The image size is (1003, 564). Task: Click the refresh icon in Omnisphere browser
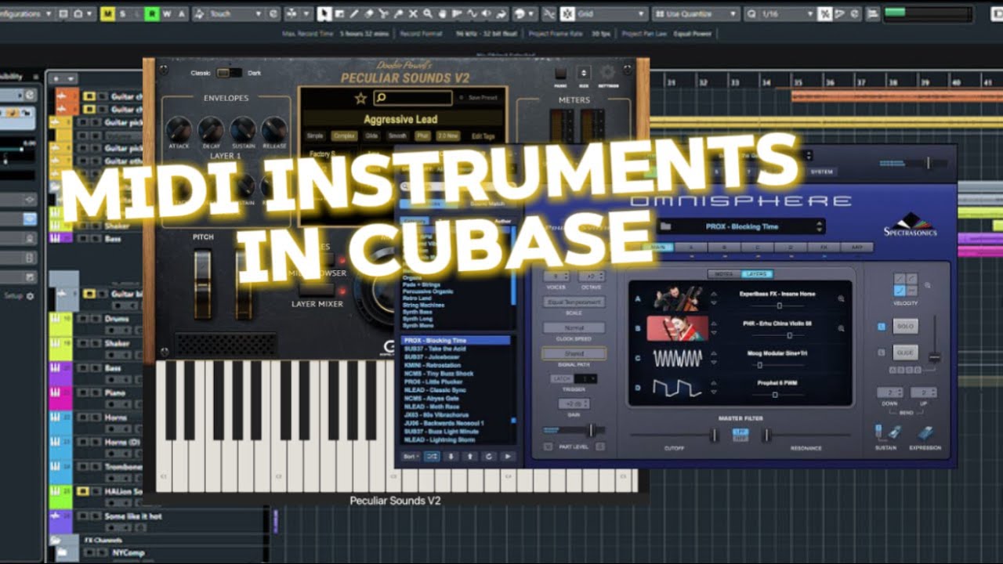(489, 457)
